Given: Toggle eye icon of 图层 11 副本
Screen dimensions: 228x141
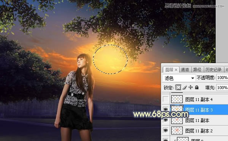Looking at the screenshot, I should point(165,120).
